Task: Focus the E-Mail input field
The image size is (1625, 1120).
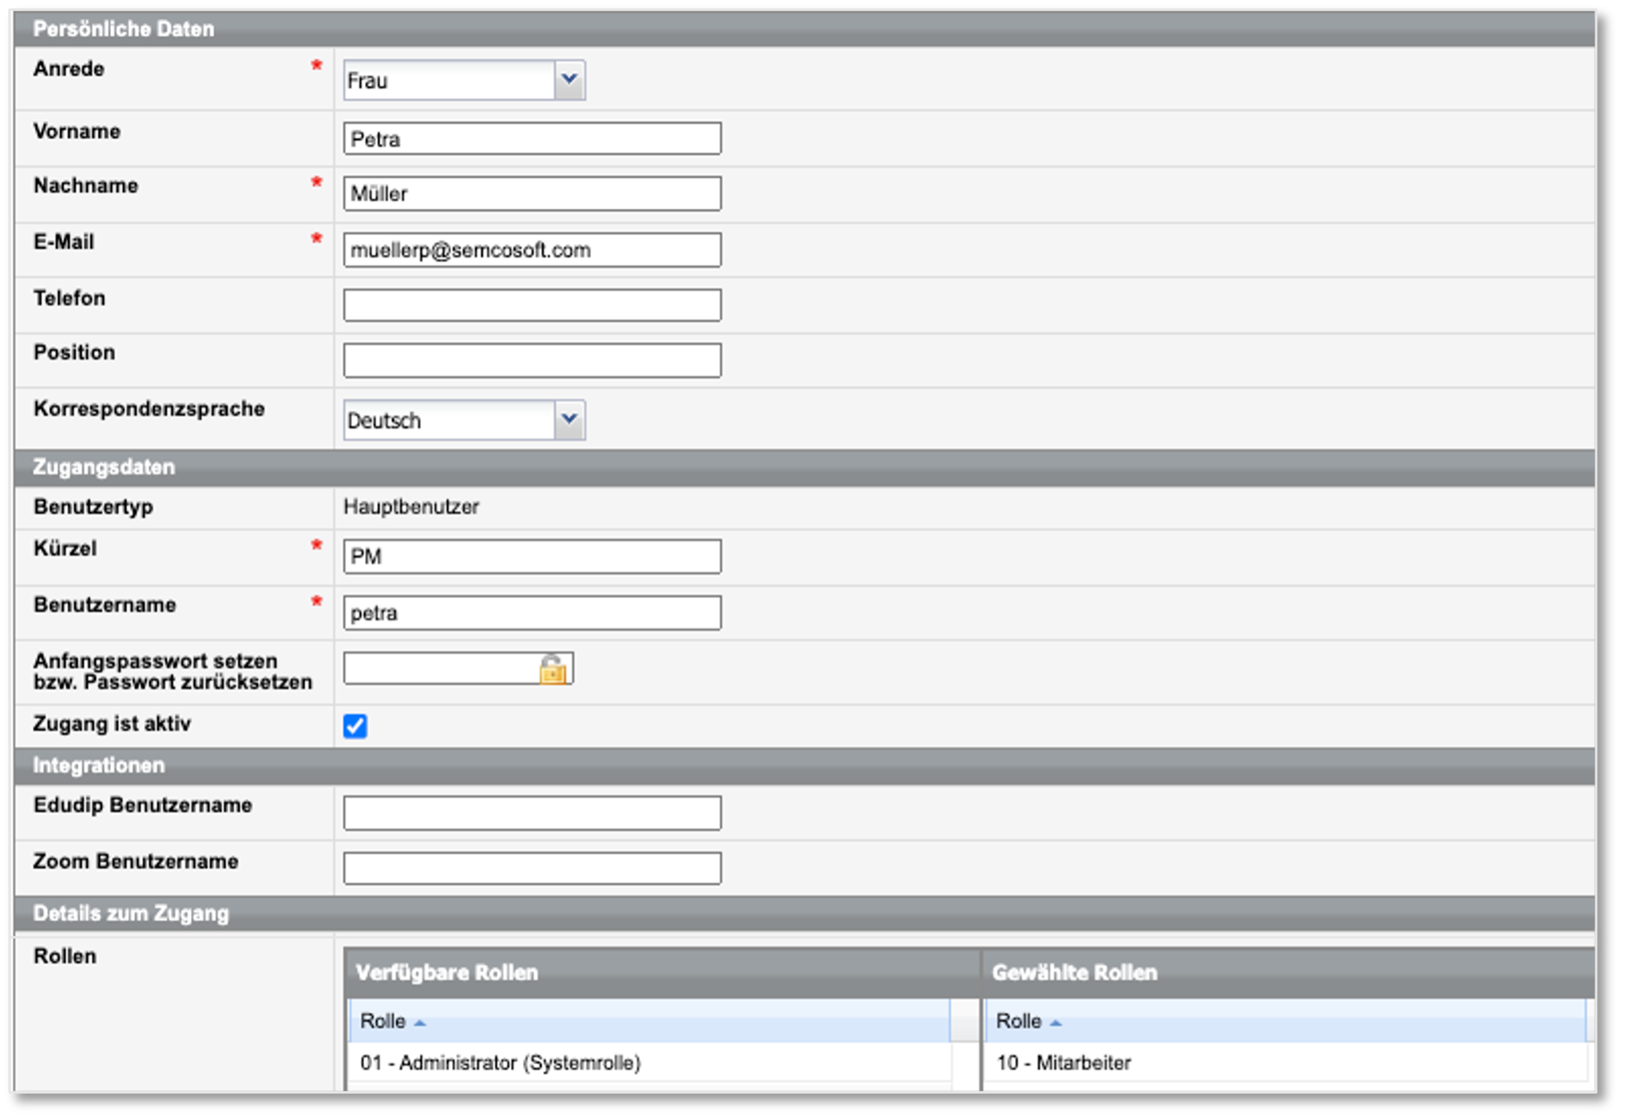Action: point(532,250)
